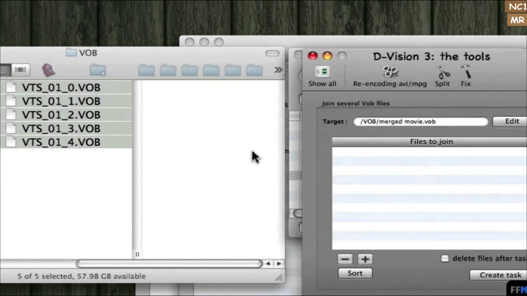This screenshot has height=296, width=527.
Task: Click file icon beside VTS_01_1.VOB
Action: point(12,101)
